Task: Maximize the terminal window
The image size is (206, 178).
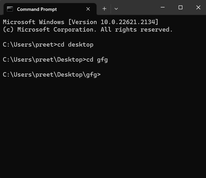Action: point(181,8)
